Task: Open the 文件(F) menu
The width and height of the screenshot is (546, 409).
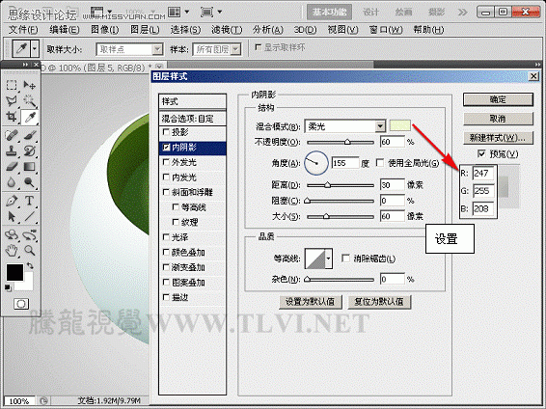Action: (23, 30)
